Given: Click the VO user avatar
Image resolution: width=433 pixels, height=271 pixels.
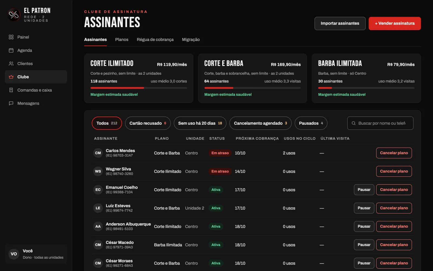Looking at the screenshot, I should (x=14, y=254).
